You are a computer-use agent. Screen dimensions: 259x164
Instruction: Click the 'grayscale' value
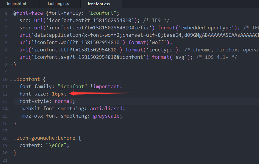(106, 116)
